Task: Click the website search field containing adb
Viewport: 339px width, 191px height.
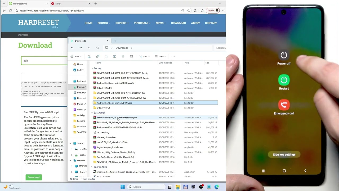Action: (x=44, y=61)
